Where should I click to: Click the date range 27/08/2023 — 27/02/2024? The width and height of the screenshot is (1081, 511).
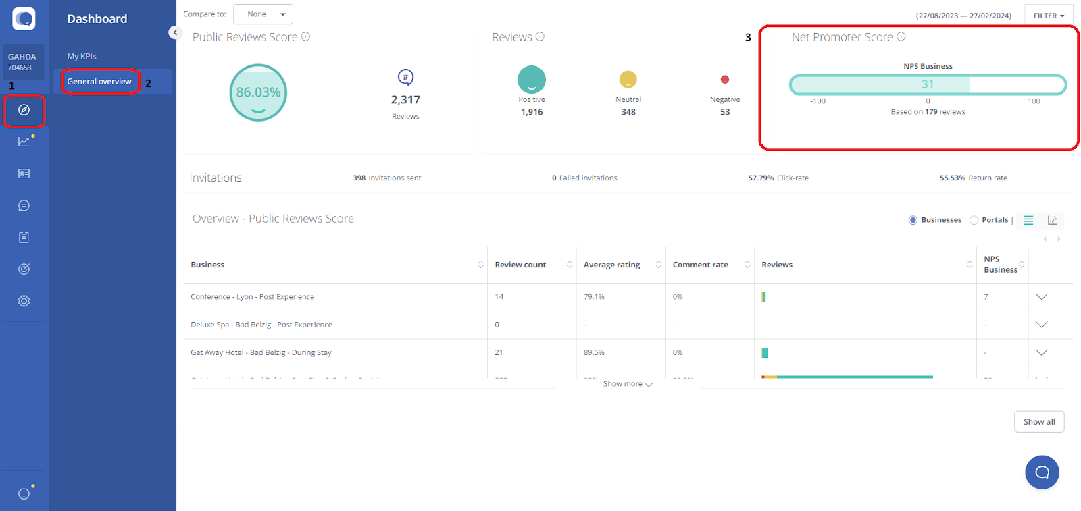(x=963, y=16)
